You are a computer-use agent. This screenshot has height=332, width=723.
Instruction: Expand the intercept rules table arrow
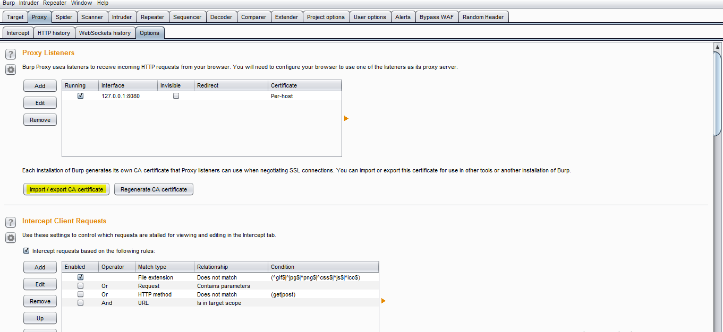384,301
